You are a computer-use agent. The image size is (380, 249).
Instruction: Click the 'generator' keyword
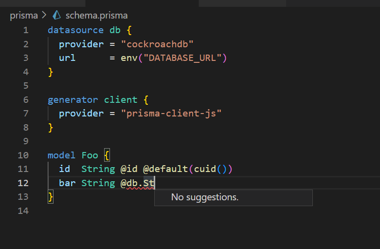point(72,100)
